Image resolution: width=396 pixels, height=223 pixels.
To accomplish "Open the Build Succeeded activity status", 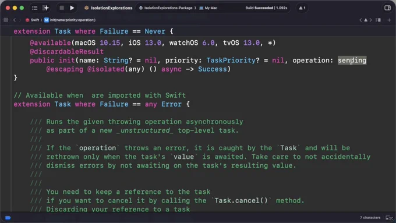I will (x=266, y=8).
